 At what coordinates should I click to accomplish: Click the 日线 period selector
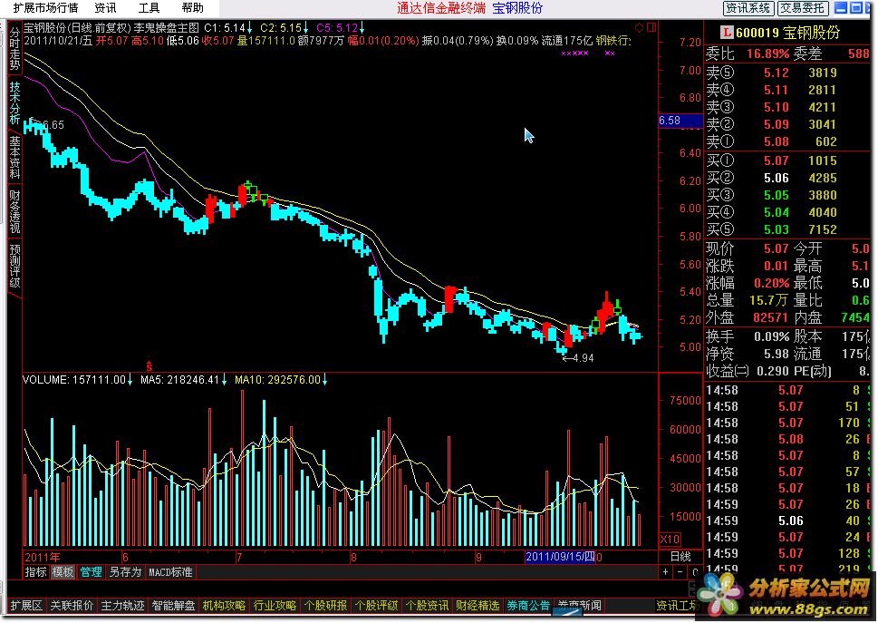coord(680,557)
